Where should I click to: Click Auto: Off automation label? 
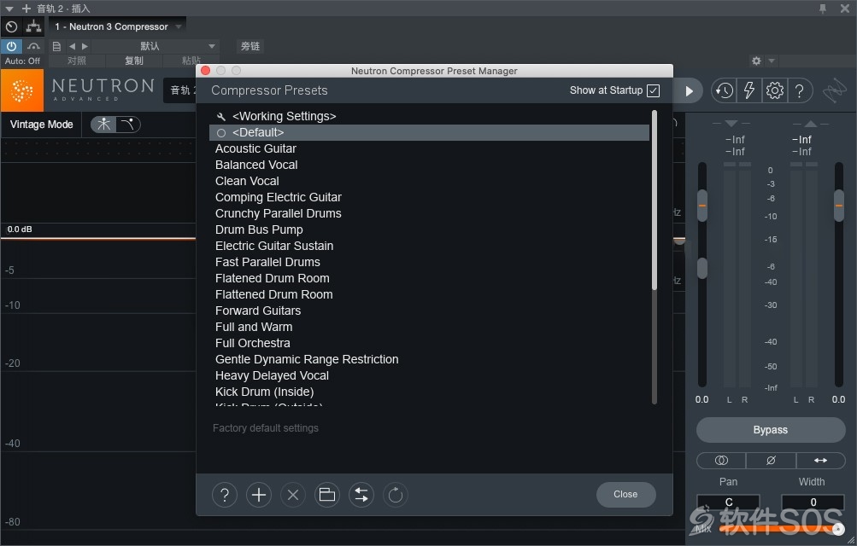pos(22,61)
